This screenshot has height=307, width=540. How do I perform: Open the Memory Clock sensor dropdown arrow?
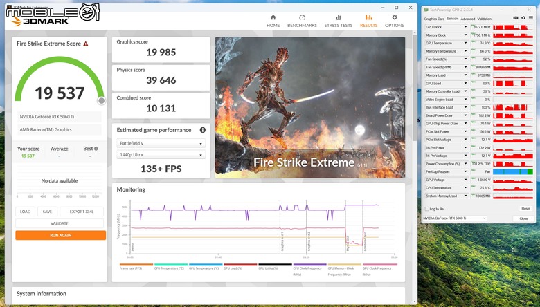(x=466, y=35)
